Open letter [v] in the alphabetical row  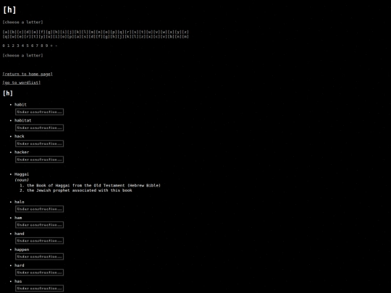pyautogui.click(x=156, y=32)
